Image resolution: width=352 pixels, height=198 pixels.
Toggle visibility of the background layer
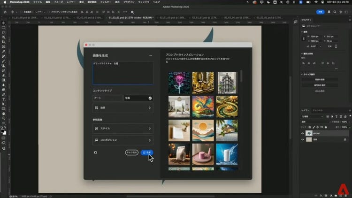point(302,140)
